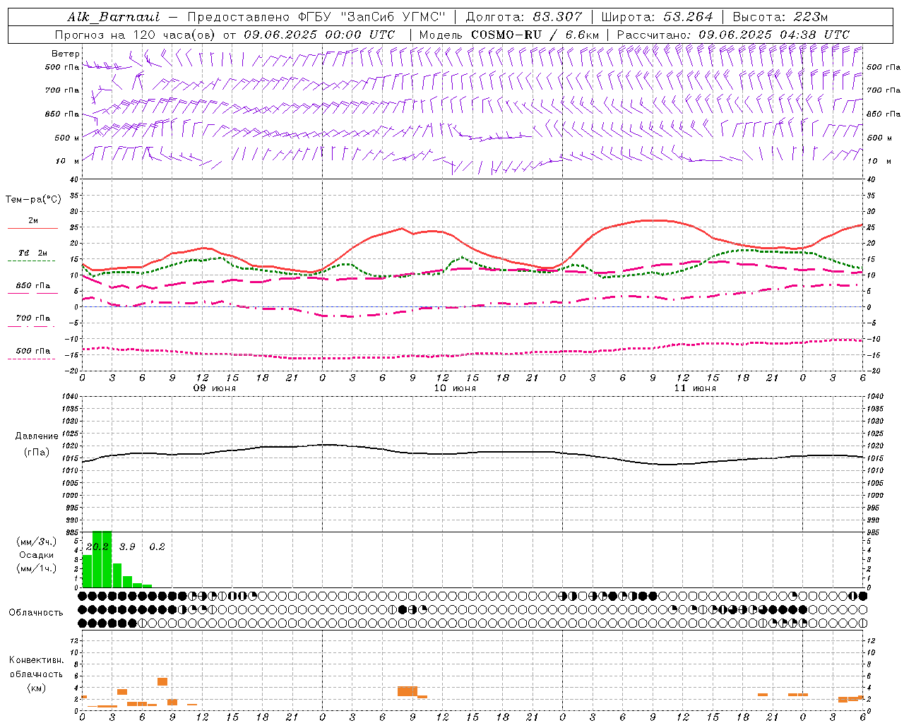Image resolution: width=904 pixels, height=723 pixels.
Task: Click the 10 июня date label
Action: 455,388
